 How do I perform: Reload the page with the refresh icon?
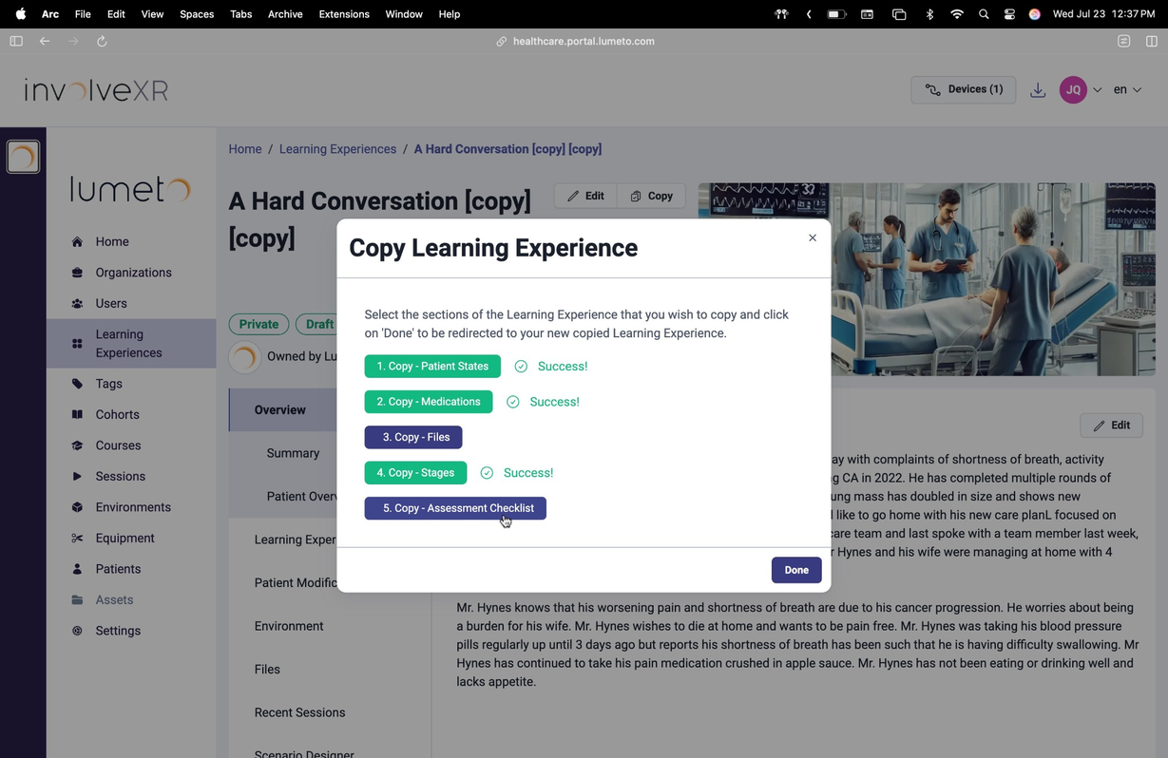coord(102,42)
